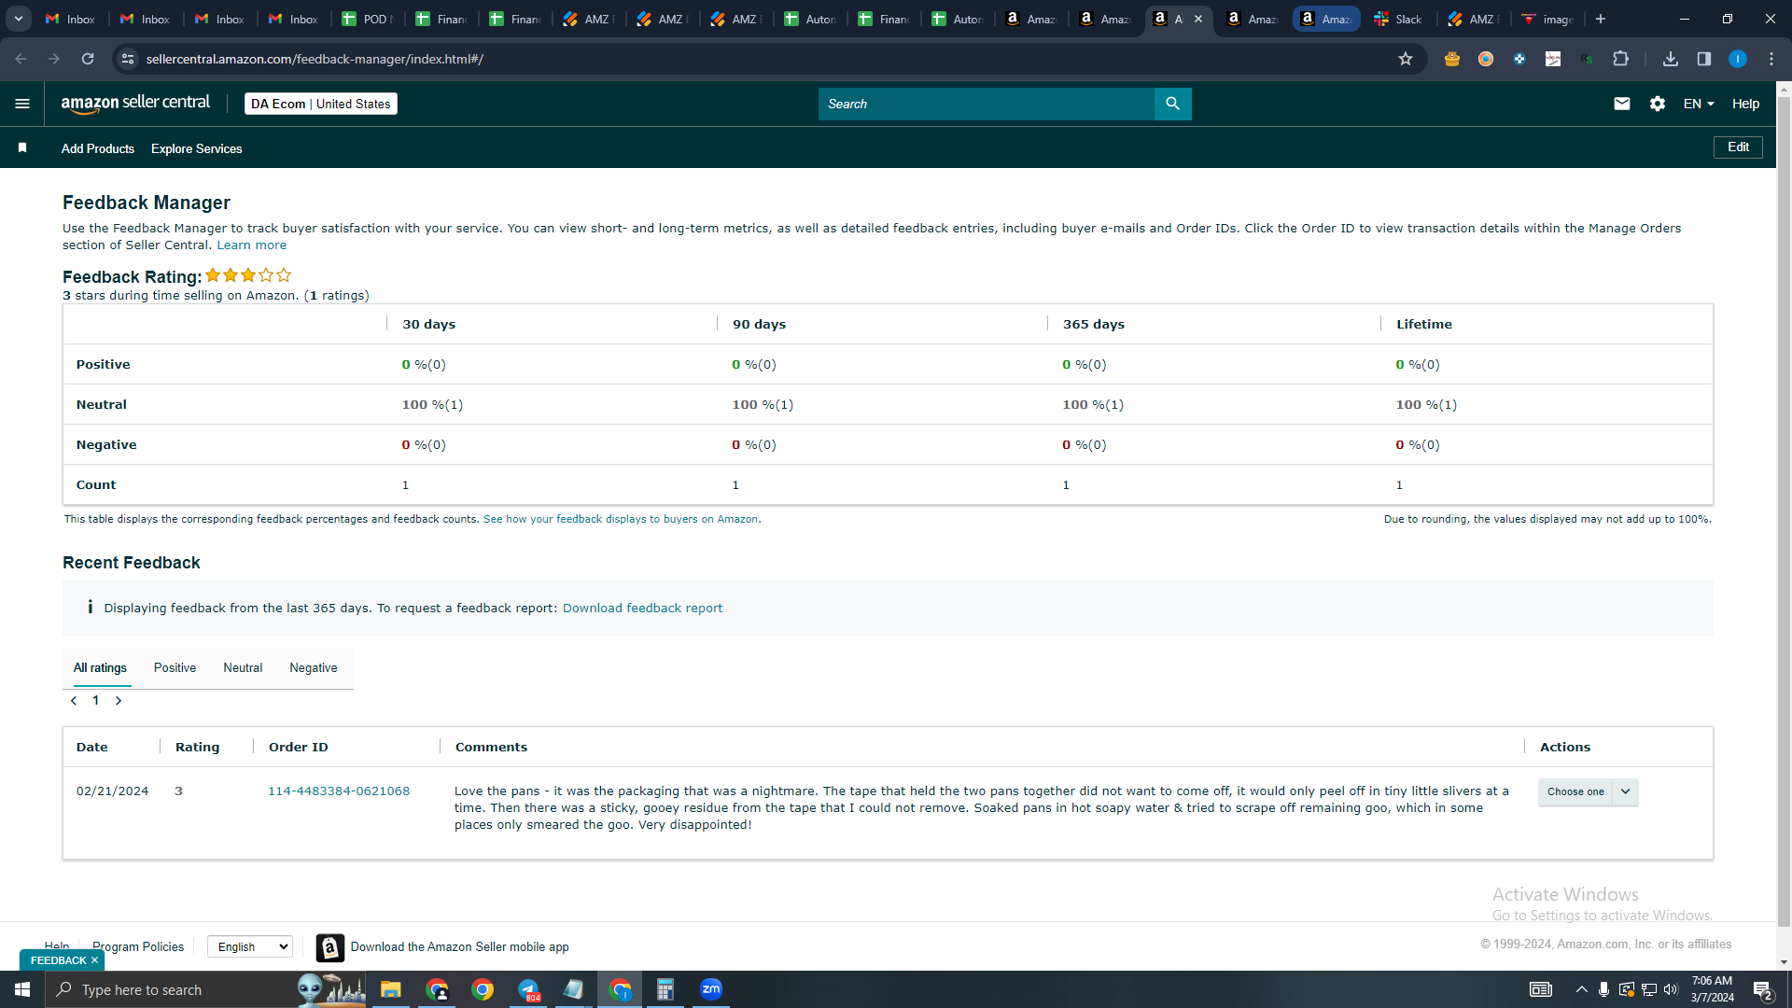The image size is (1792, 1008).
Task: Open the hamburger navigation menu
Action: [x=22, y=104]
